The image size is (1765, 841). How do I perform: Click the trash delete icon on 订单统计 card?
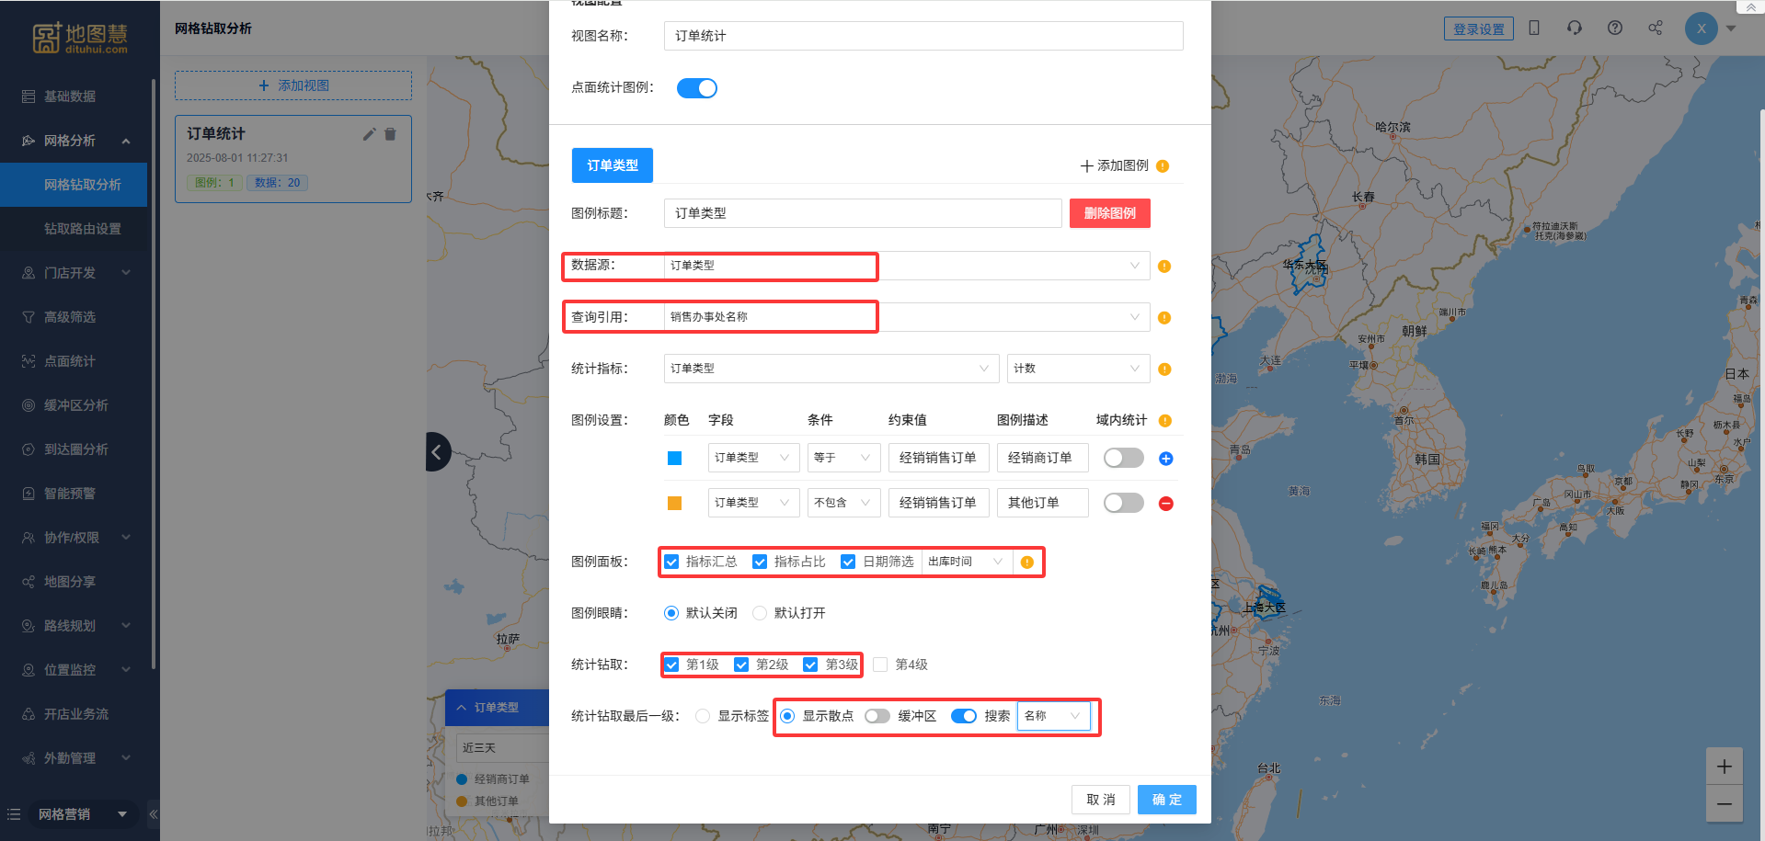390,134
